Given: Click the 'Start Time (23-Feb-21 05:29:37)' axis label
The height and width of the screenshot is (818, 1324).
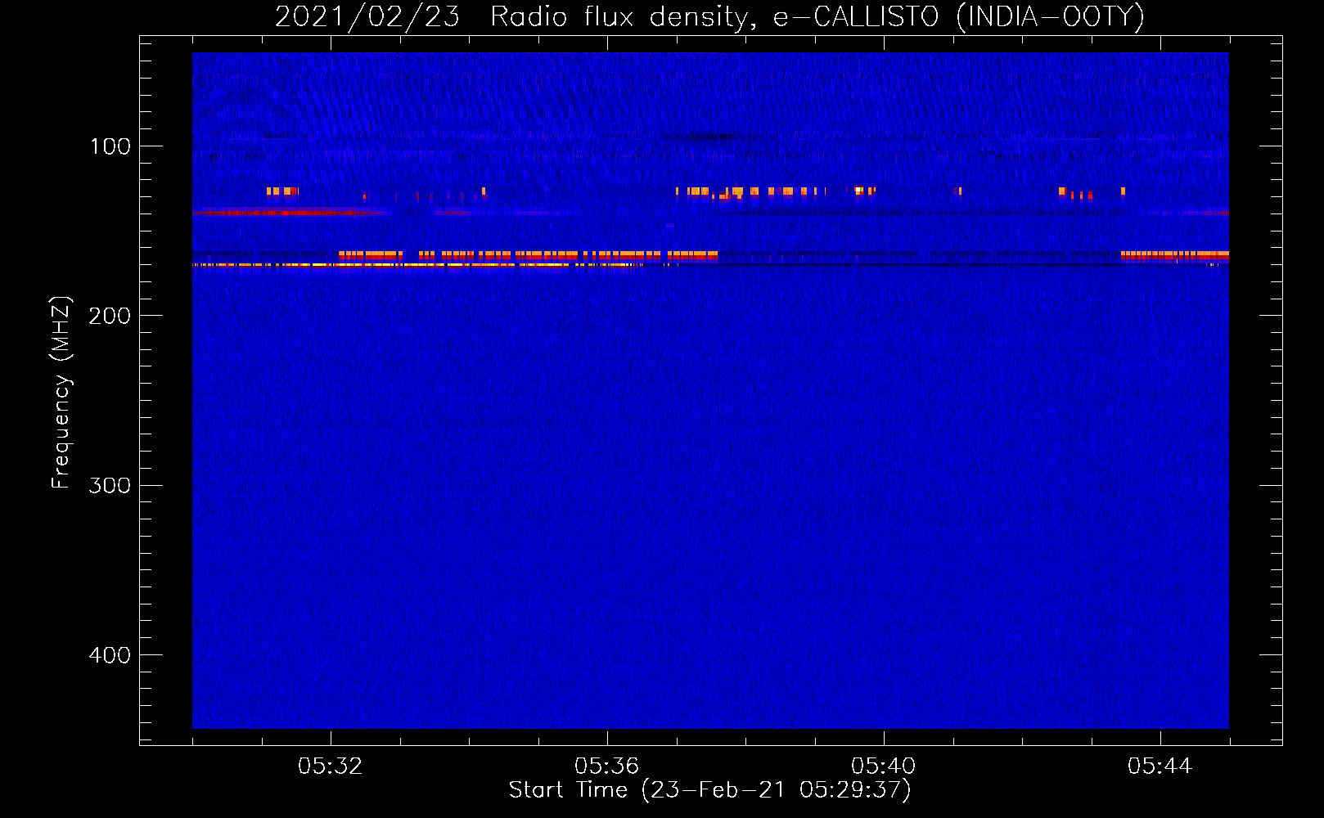Looking at the screenshot, I should click(709, 790).
